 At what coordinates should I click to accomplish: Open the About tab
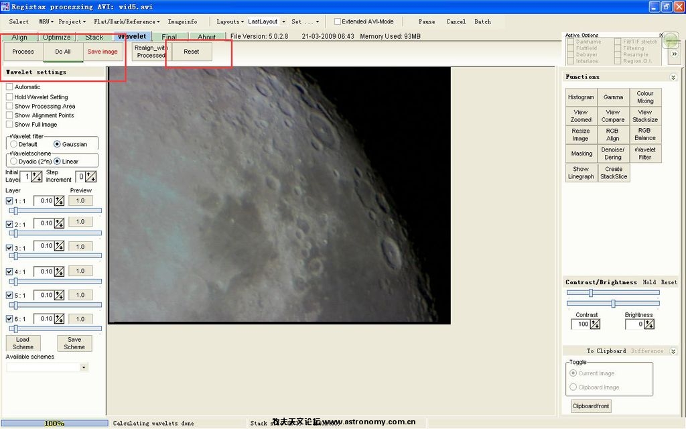click(x=206, y=38)
